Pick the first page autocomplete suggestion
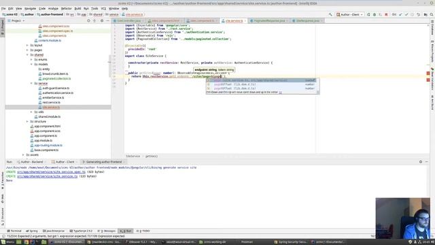Screen dimensions: 435x245 click(262, 80)
